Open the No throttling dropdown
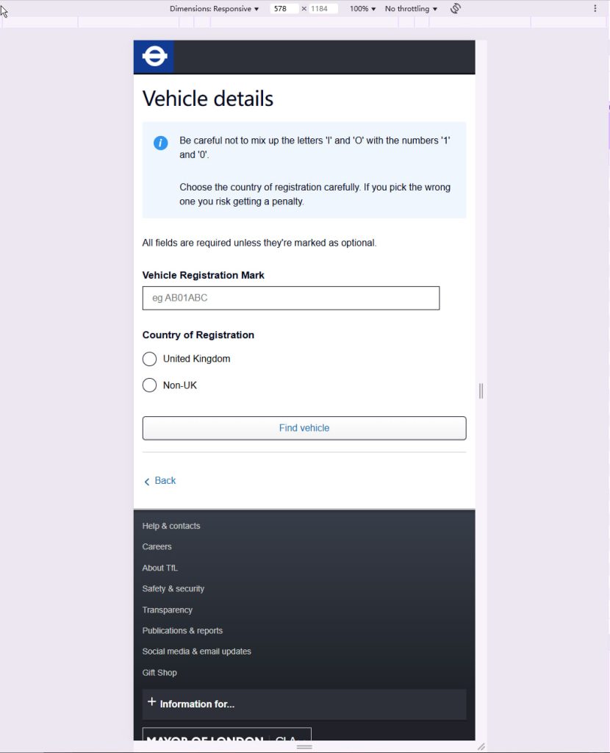 [411, 9]
